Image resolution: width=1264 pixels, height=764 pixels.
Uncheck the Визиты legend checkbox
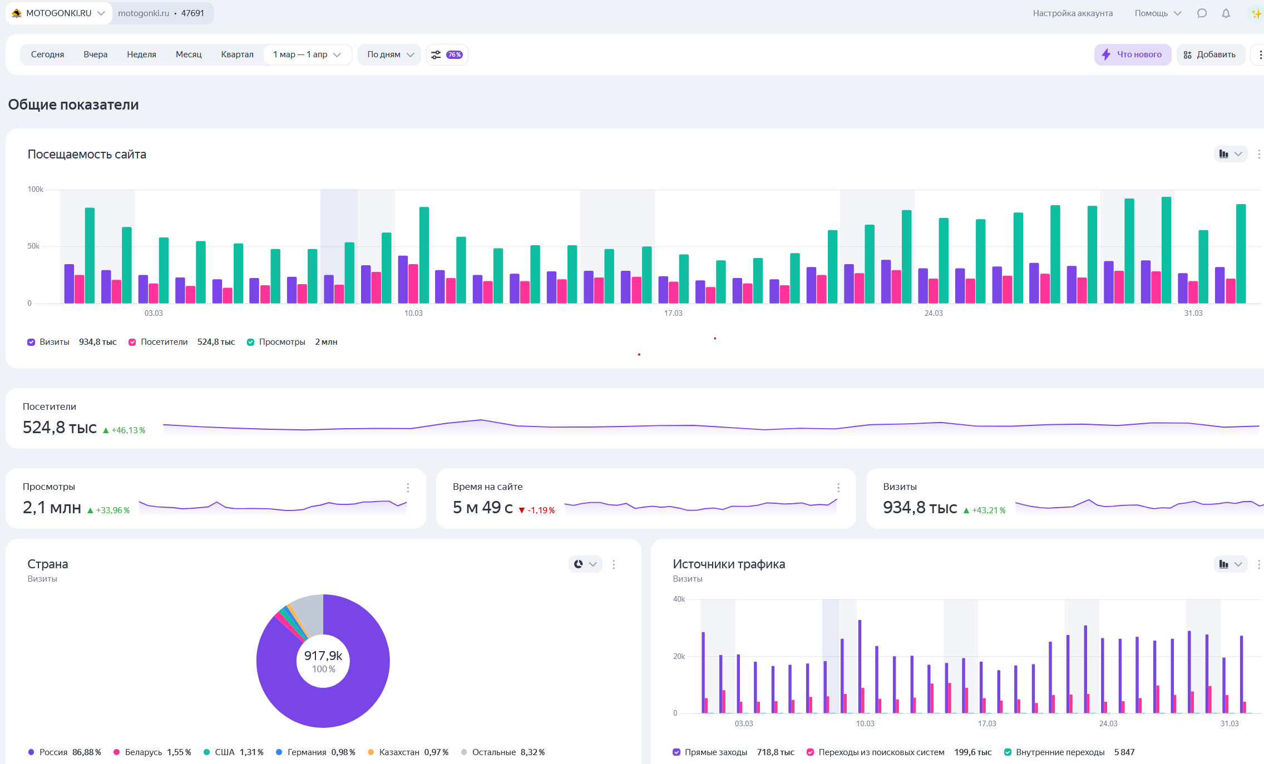coord(31,342)
